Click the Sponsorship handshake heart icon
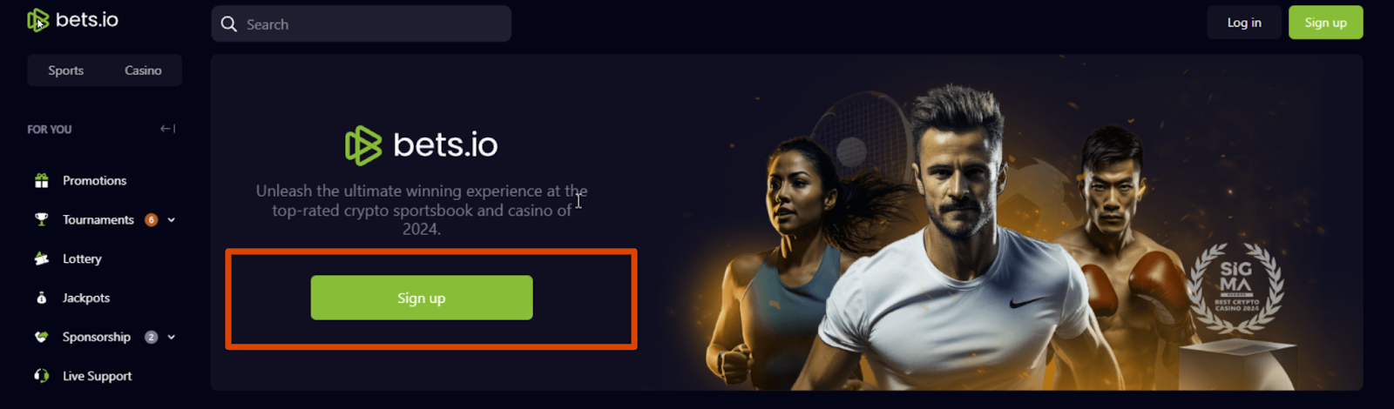Image resolution: width=1394 pixels, height=409 pixels. pyautogui.click(x=41, y=337)
